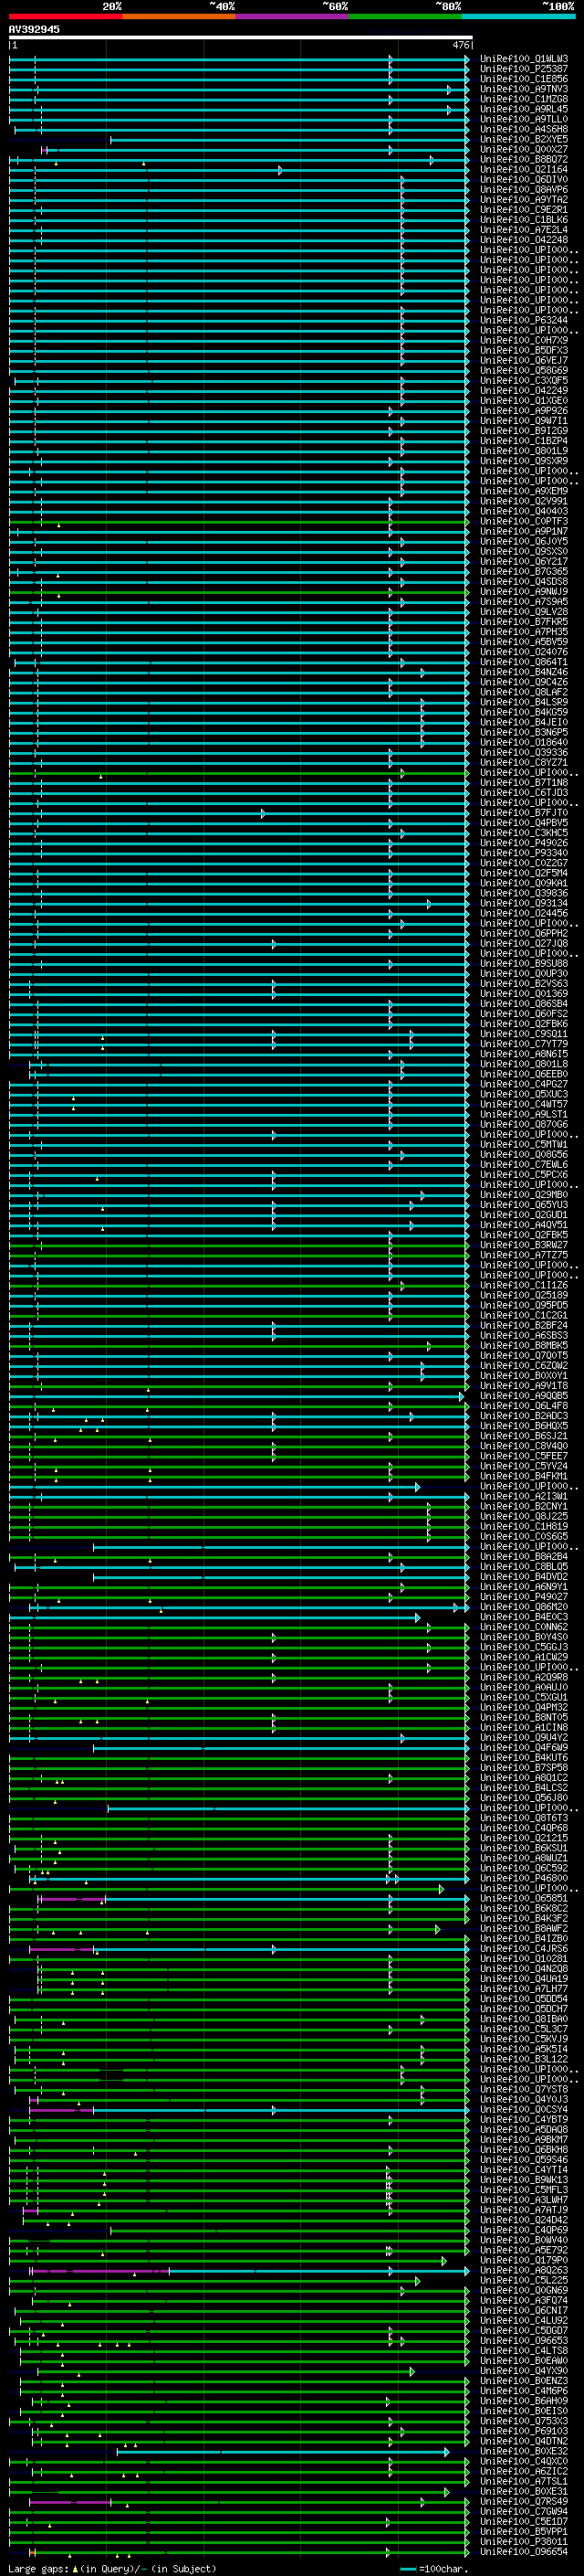Click hit UniRef100_O24076
Image resolution: width=584 pixels, height=2576 pixels.
(524, 652)
